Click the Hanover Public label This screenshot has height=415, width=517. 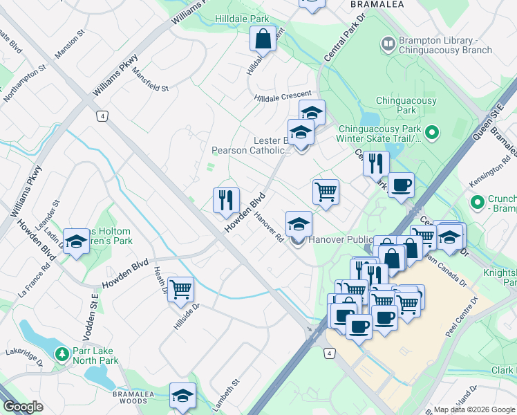coord(341,239)
